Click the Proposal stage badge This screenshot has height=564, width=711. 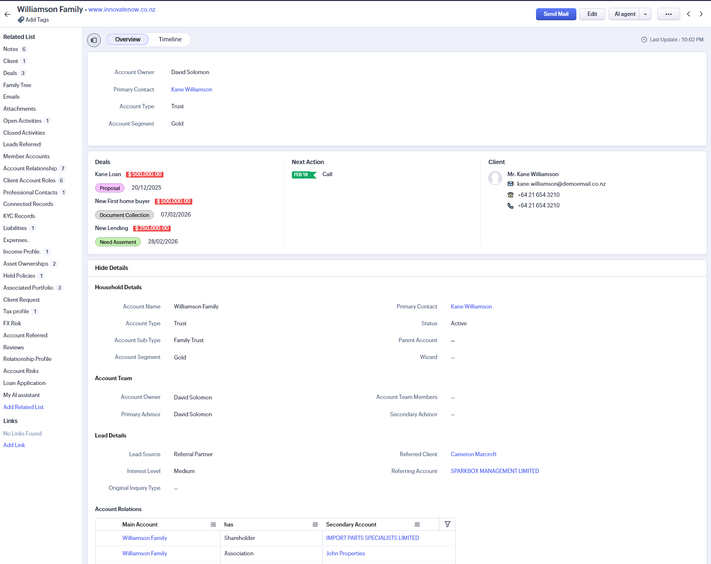click(110, 188)
